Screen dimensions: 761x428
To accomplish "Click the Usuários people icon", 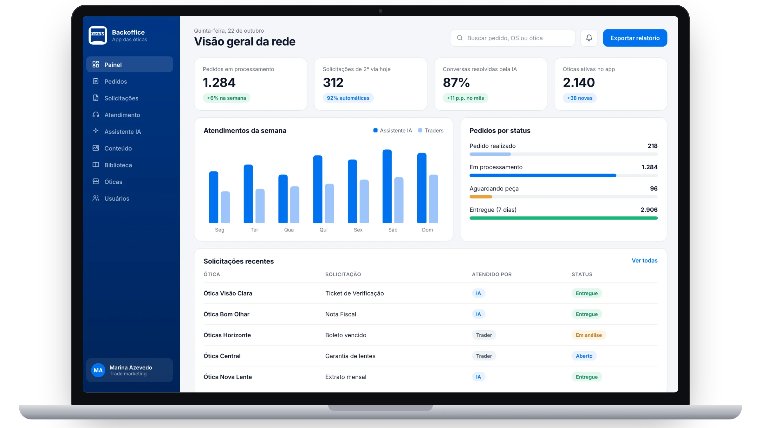I will tap(96, 198).
